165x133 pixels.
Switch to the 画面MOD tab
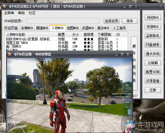pyautogui.click(x=42, y=28)
